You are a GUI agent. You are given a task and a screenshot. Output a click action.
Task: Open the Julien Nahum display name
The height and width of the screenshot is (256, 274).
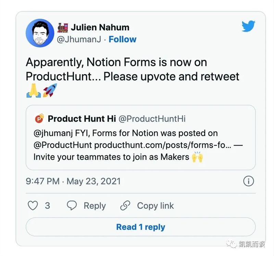(100, 27)
